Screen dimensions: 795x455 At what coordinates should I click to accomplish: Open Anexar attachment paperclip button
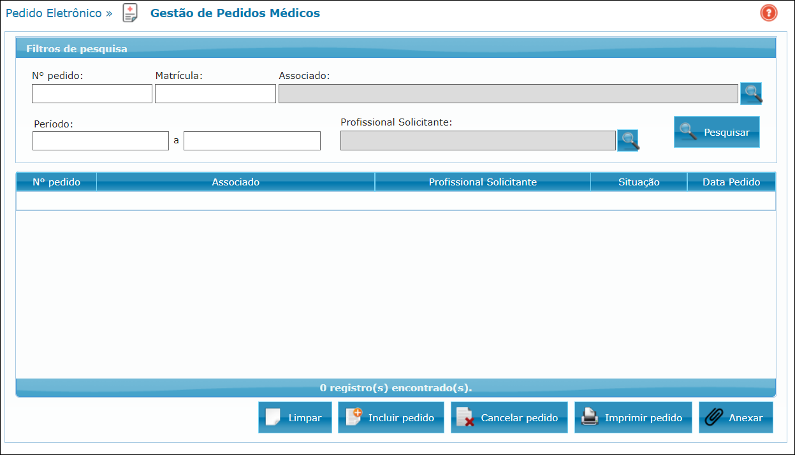coord(736,417)
